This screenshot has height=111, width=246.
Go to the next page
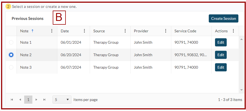point(36,100)
